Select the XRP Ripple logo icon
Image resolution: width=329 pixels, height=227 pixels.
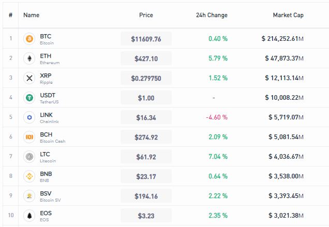(x=29, y=78)
